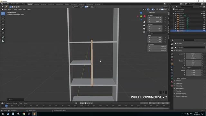The image size is (206, 116).
Task: Open rotation Mode XYZ Euler dropdown in Properties
Action: point(193,68)
